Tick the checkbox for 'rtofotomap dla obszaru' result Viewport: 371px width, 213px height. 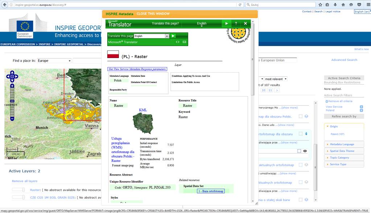pos(301,134)
